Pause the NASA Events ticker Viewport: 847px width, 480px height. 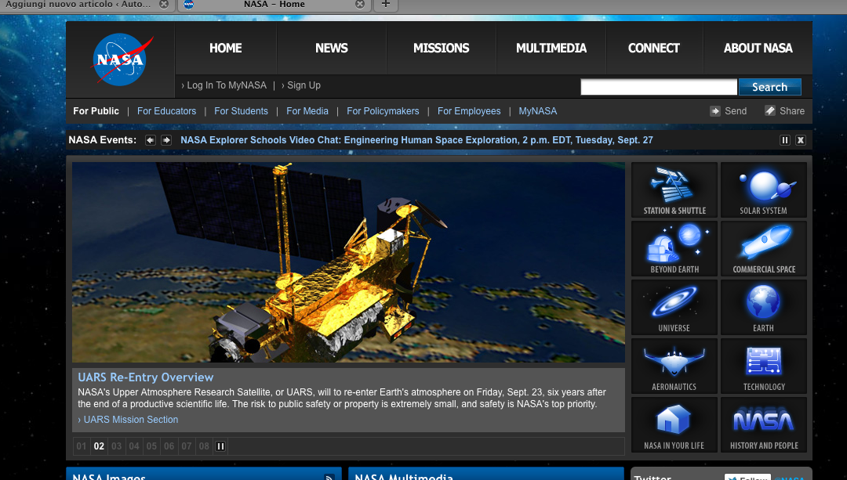click(x=785, y=140)
